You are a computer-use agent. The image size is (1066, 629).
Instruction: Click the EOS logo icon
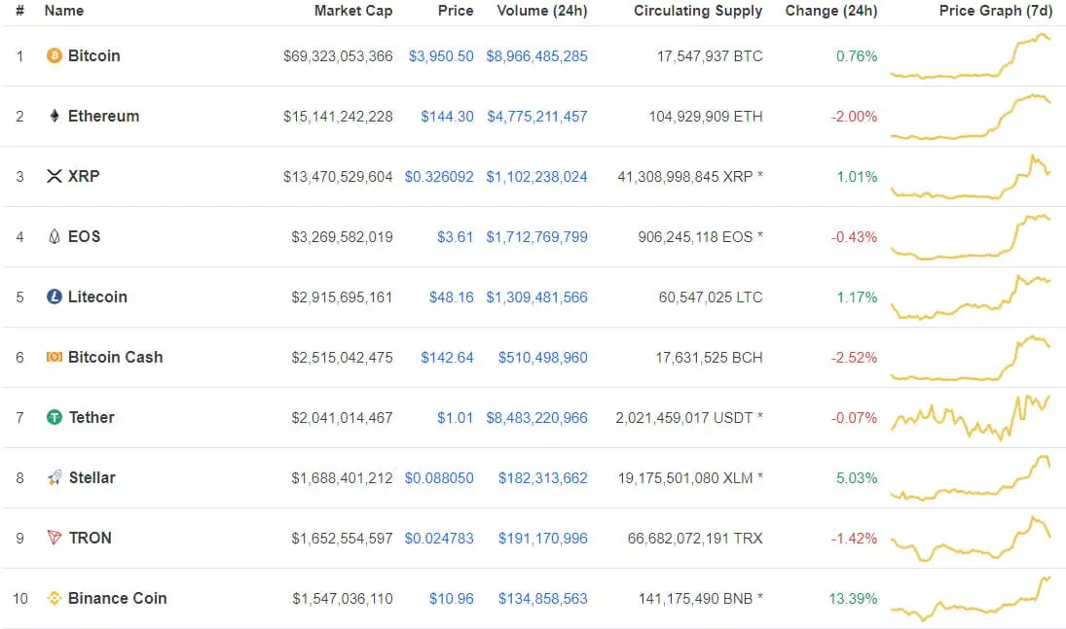pyautogui.click(x=55, y=236)
